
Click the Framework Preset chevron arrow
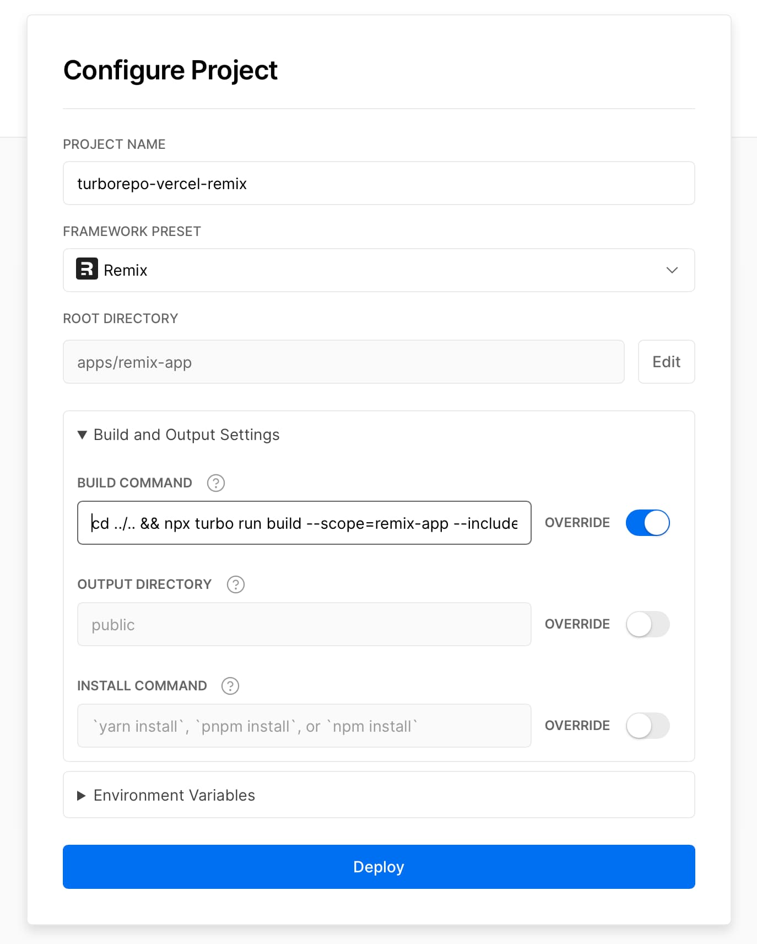point(672,270)
